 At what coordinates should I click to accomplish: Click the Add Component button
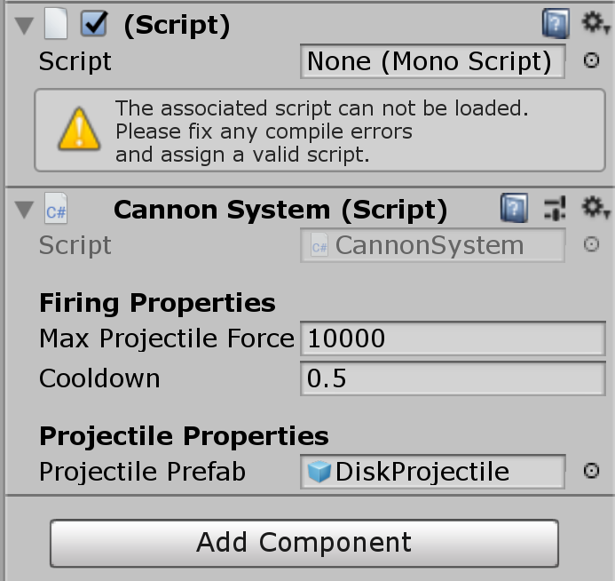(x=304, y=542)
